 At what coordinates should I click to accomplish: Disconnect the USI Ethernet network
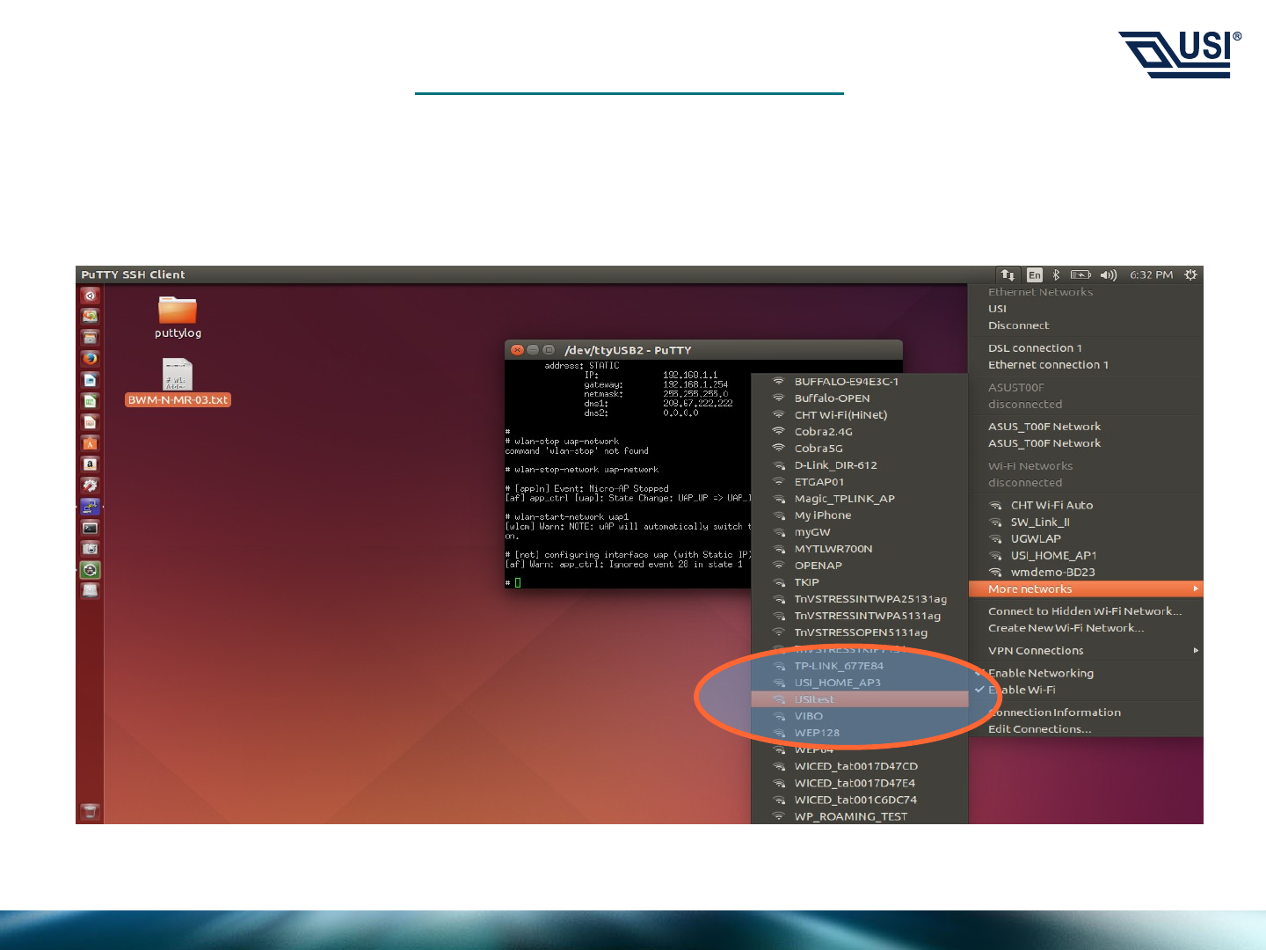click(x=1086, y=325)
